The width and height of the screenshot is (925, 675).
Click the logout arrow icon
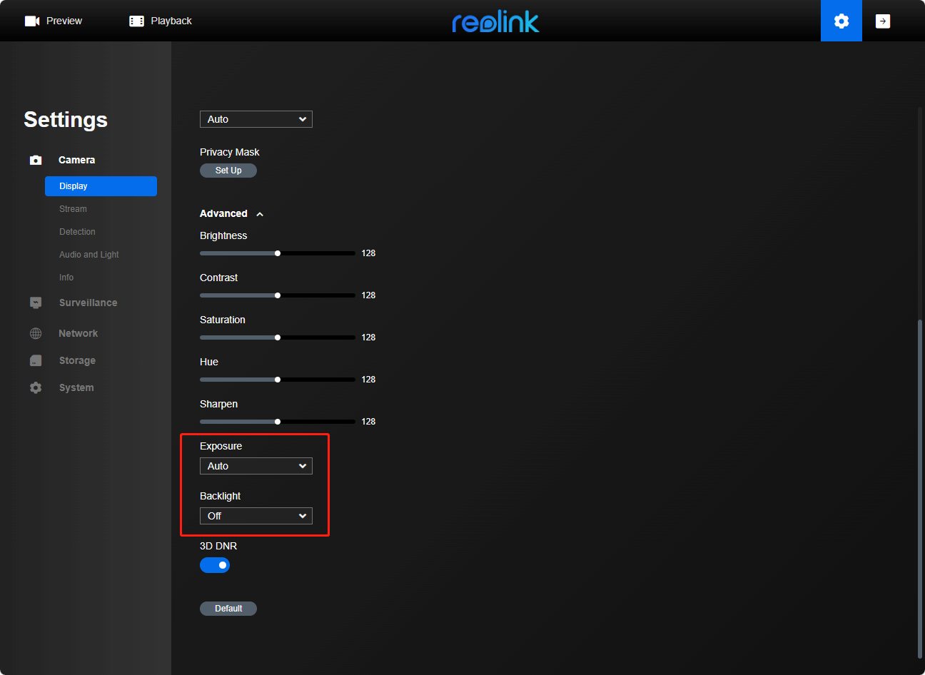tap(883, 21)
